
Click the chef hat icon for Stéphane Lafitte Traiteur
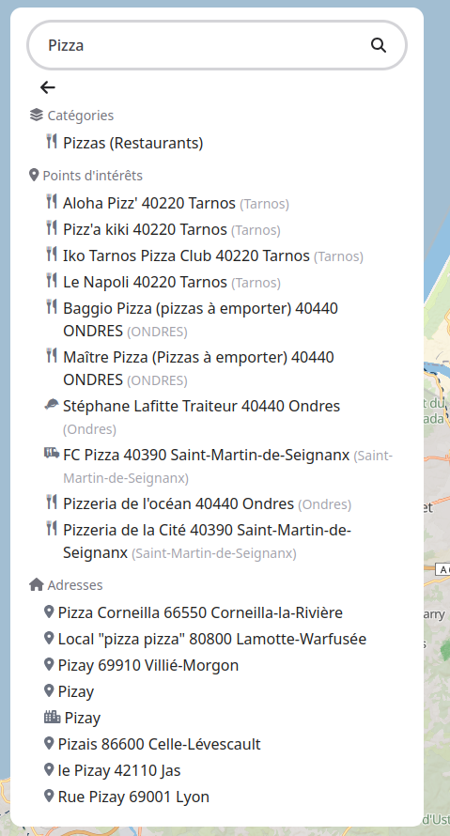point(51,405)
